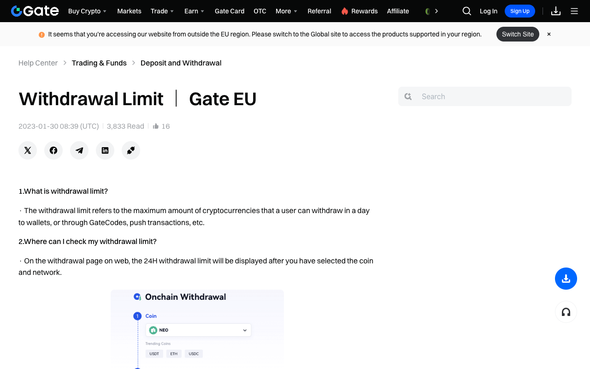
Task: Open the Referral menu item
Action: pyautogui.click(x=319, y=11)
